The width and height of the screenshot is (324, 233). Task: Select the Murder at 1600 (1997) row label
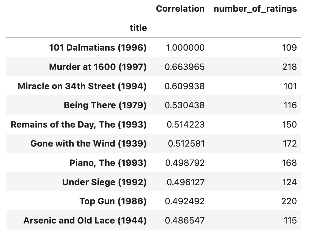(x=98, y=67)
